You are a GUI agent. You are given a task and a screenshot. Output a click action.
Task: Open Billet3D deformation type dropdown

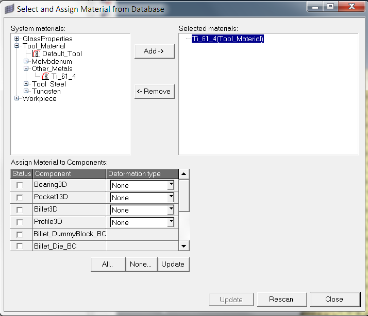[x=171, y=210]
